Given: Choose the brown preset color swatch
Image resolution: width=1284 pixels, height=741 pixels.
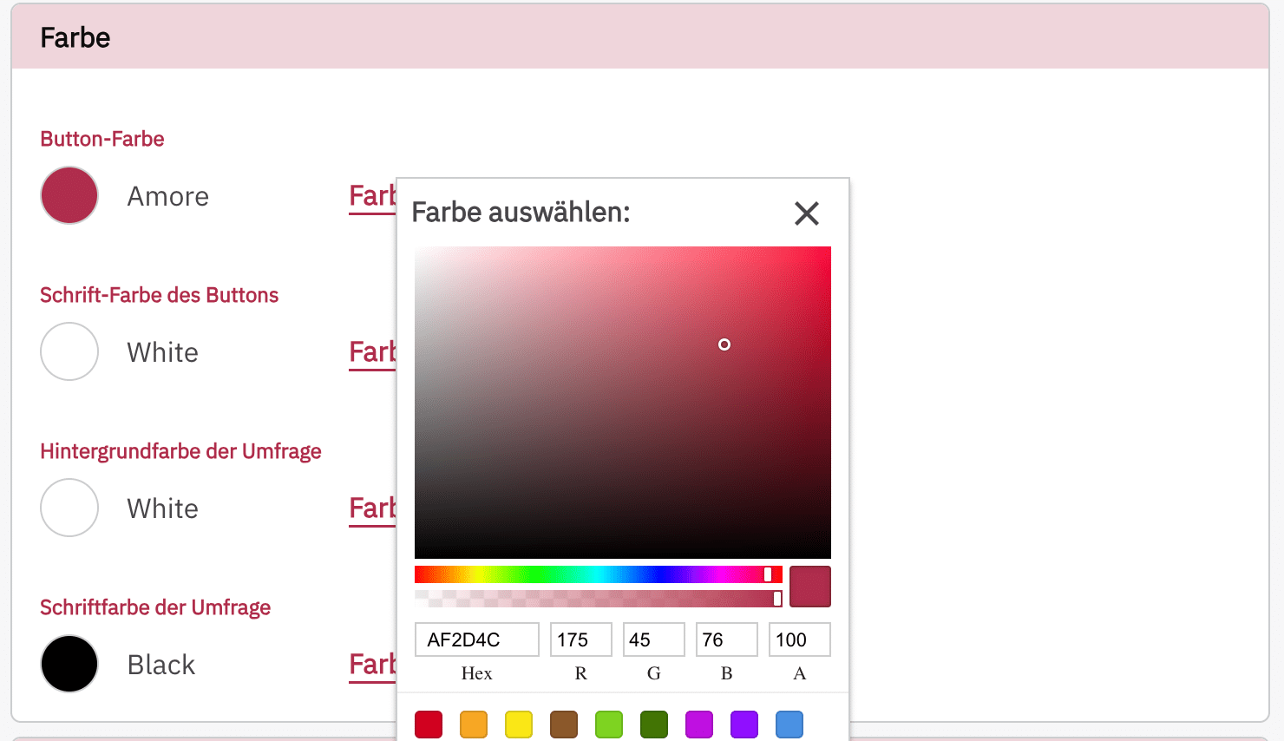Looking at the screenshot, I should (x=564, y=724).
